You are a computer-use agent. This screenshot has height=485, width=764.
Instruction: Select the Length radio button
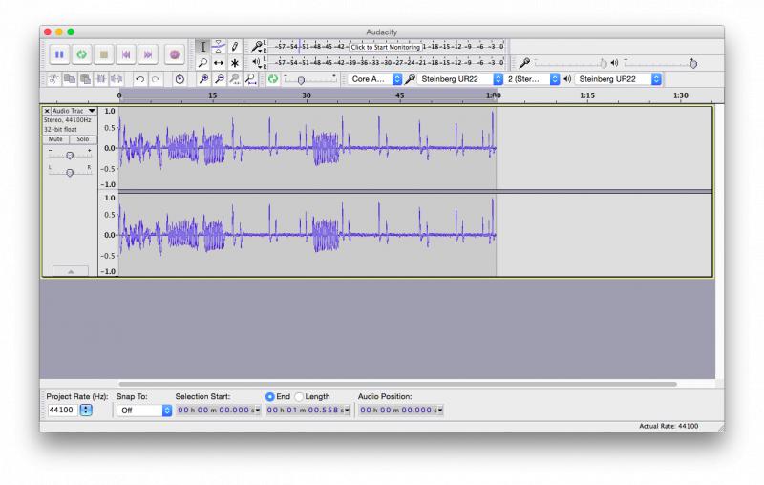[x=299, y=397]
